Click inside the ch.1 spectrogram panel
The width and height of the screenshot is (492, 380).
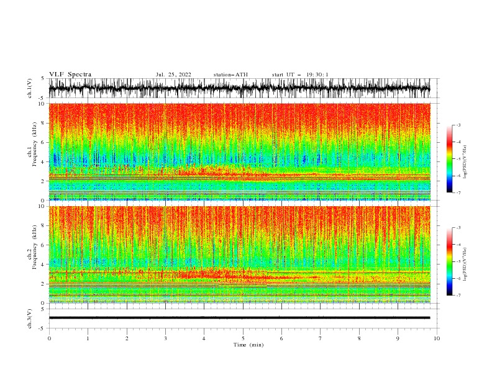[x=239, y=152]
